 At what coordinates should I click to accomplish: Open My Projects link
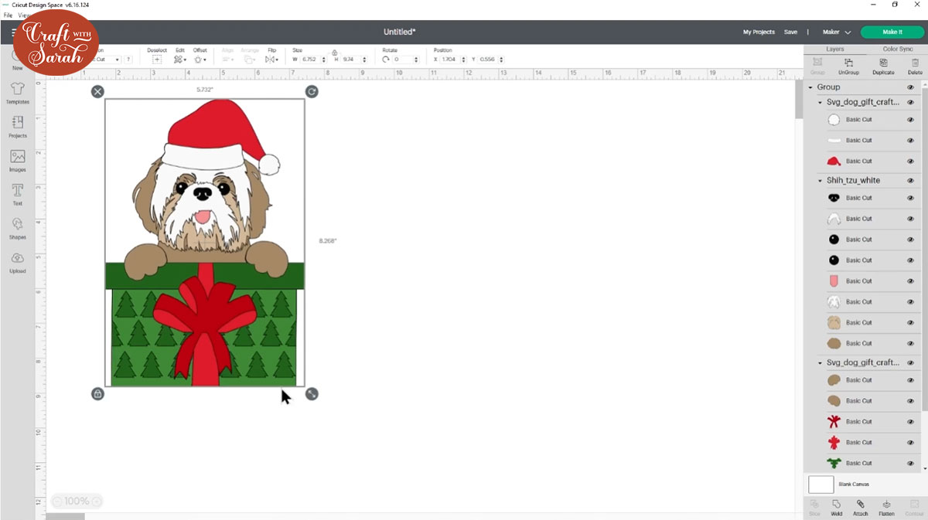point(758,32)
